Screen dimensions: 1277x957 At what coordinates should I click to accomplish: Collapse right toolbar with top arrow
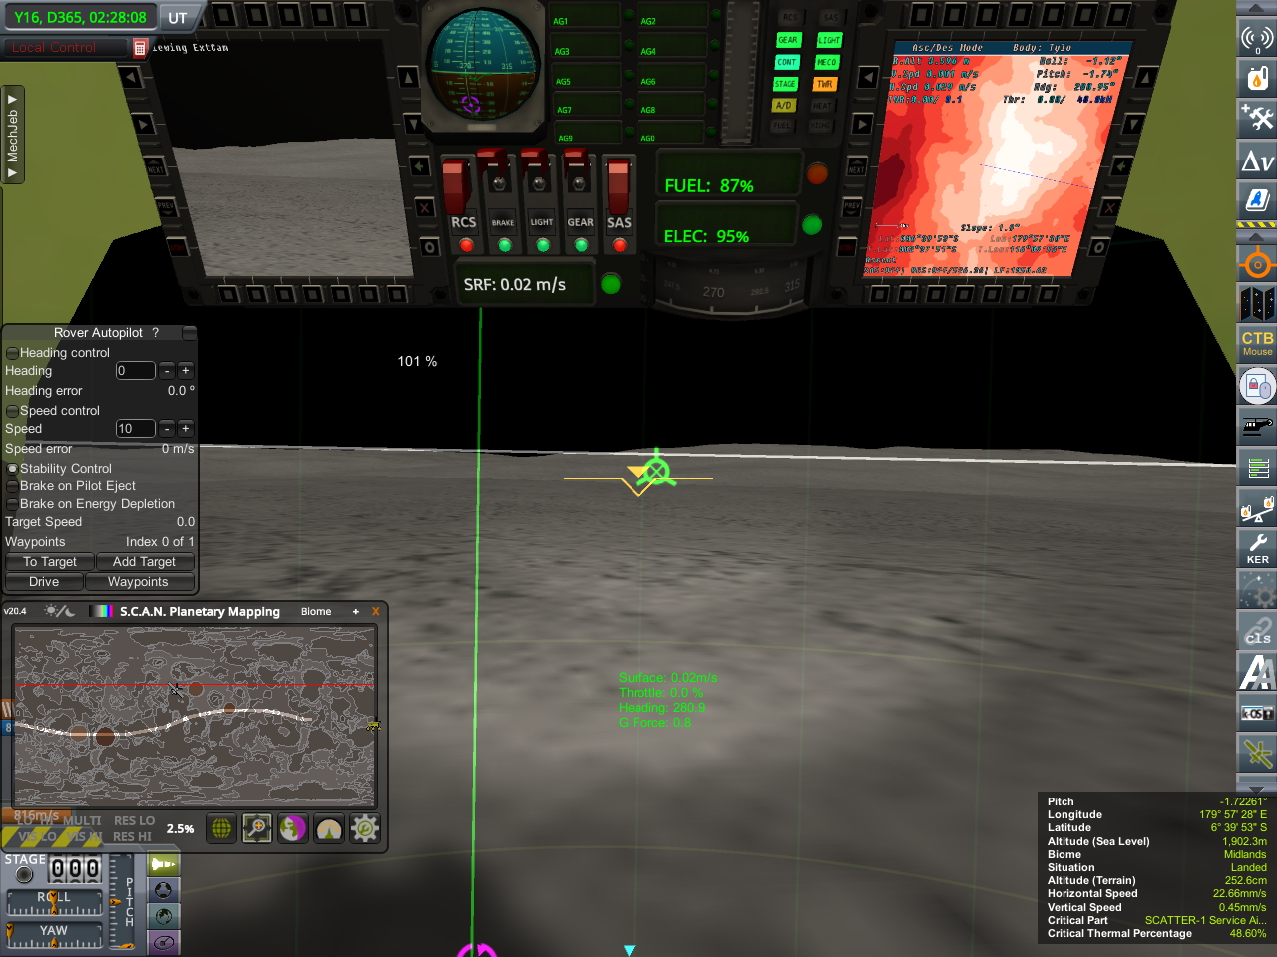(1257, 8)
